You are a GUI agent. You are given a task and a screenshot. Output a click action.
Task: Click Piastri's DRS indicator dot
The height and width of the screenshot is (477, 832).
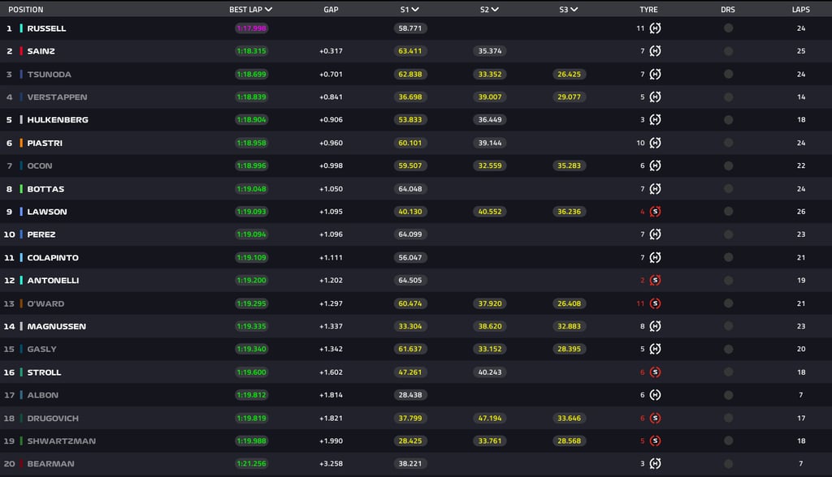pos(729,143)
